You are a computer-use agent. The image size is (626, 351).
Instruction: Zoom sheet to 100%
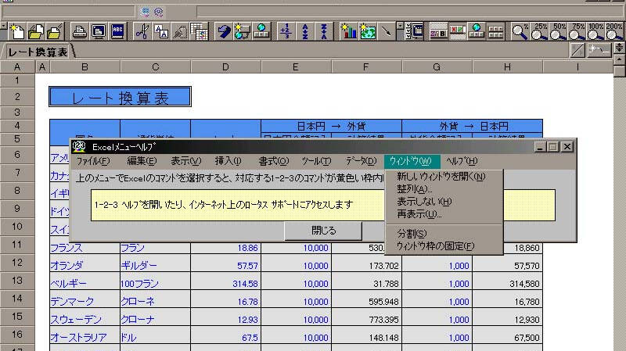595,31
